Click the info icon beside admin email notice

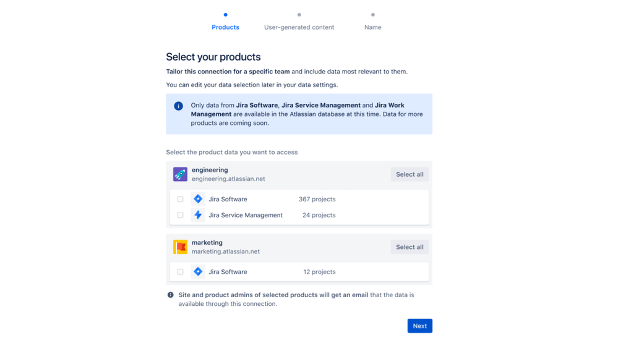[170, 295]
